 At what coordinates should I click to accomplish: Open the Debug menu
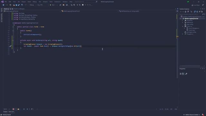point(34,2)
